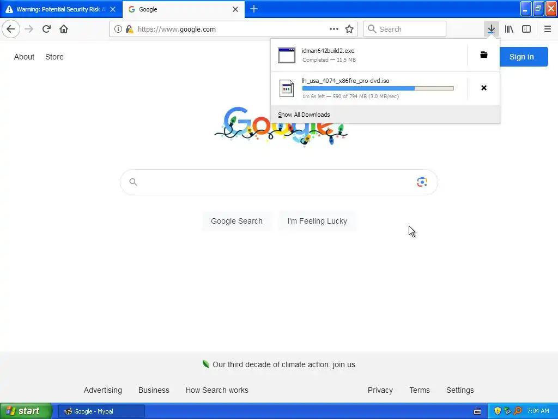The image size is (558, 419).
Task: Open the Business footer link
Action: [x=154, y=390]
